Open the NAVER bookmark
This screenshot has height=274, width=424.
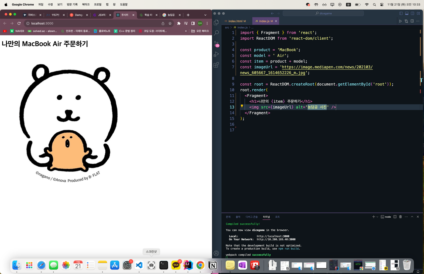[17, 31]
